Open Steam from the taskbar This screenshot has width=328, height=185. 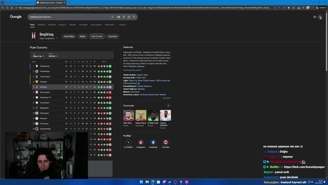tap(170, 182)
